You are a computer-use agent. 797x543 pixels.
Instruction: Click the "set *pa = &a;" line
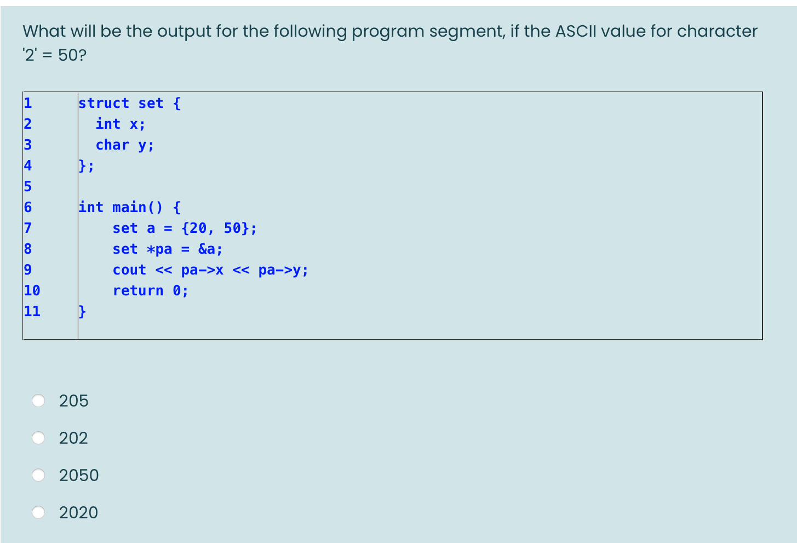[x=167, y=249]
